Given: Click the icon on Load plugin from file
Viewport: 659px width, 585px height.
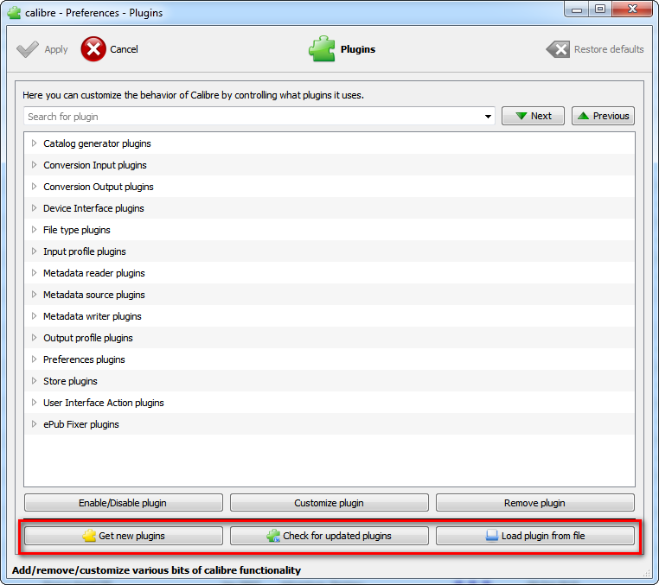Looking at the screenshot, I should point(492,536).
